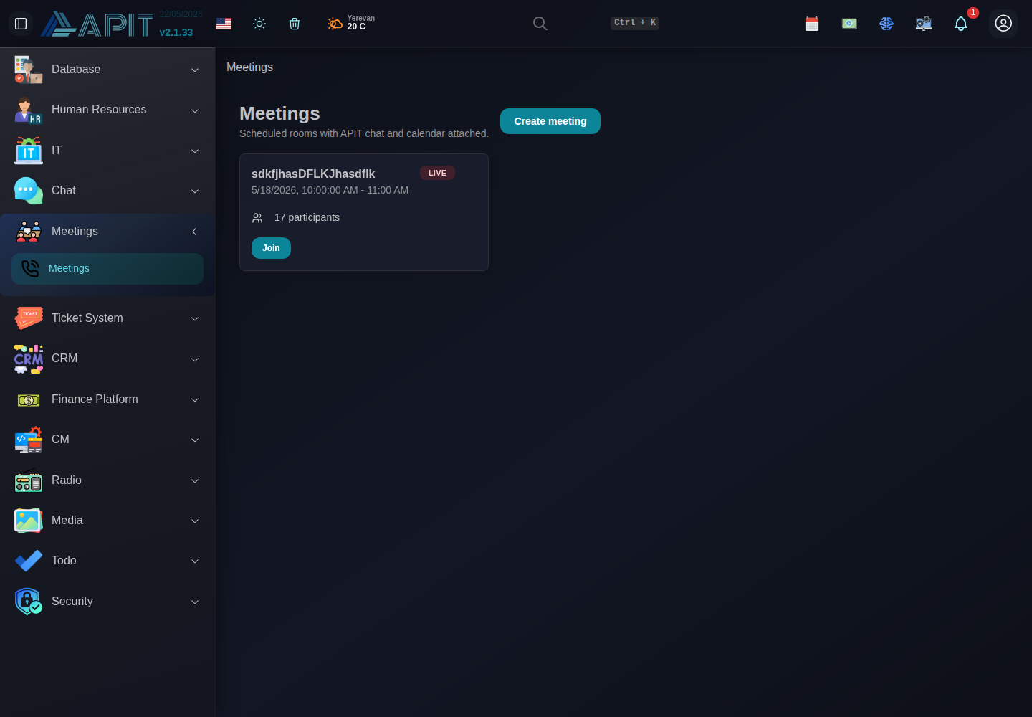Expand the IT chevron
This screenshot has width=1032, height=717.
[x=195, y=151]
